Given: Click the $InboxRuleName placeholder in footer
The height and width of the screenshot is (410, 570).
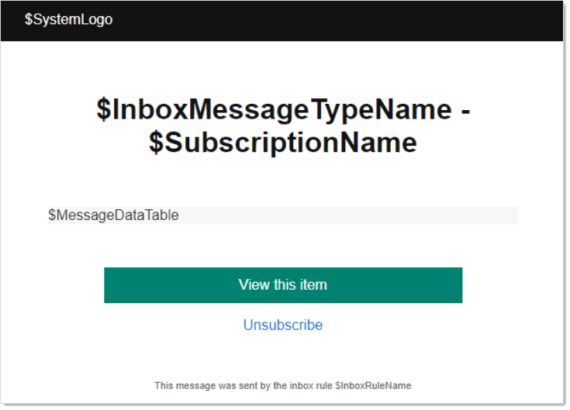Looking at the screenshot, I should 373,385.
